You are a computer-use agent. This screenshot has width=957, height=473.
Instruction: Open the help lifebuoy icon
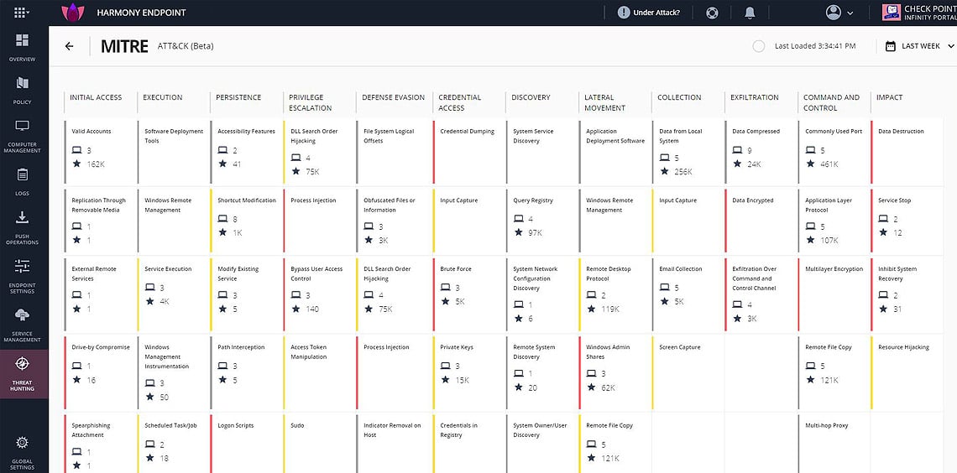(712, 13)
